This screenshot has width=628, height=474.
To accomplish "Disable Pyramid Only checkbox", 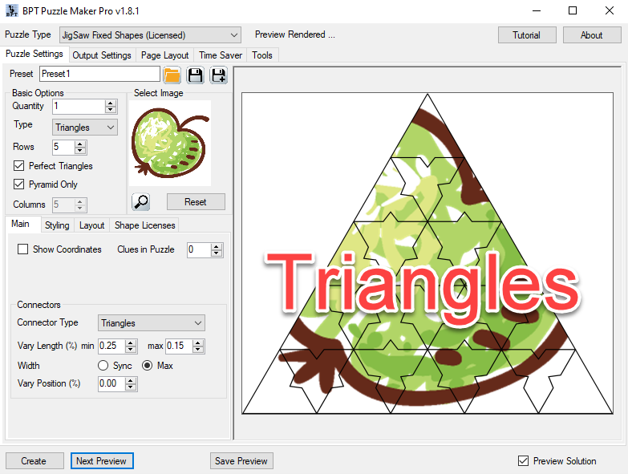I will [20, 184].
